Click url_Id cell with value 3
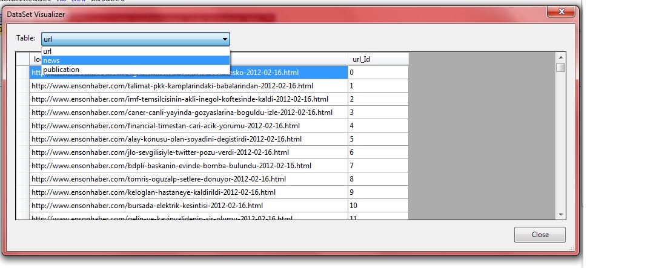This screenshot has height=268, width=656. click(x=378, y=113)
